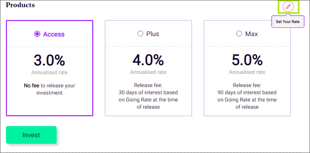Image resolution: width=310 pixels, height=153 pixels.
Task: Click the 5.0% rate figure
Action: coord(247,60)
